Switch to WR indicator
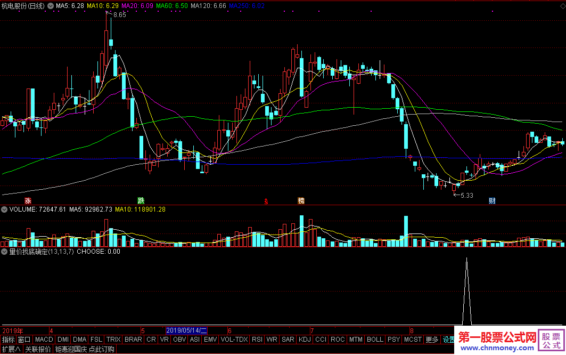This screenshot has height=355, width=566. coord(272,340)
